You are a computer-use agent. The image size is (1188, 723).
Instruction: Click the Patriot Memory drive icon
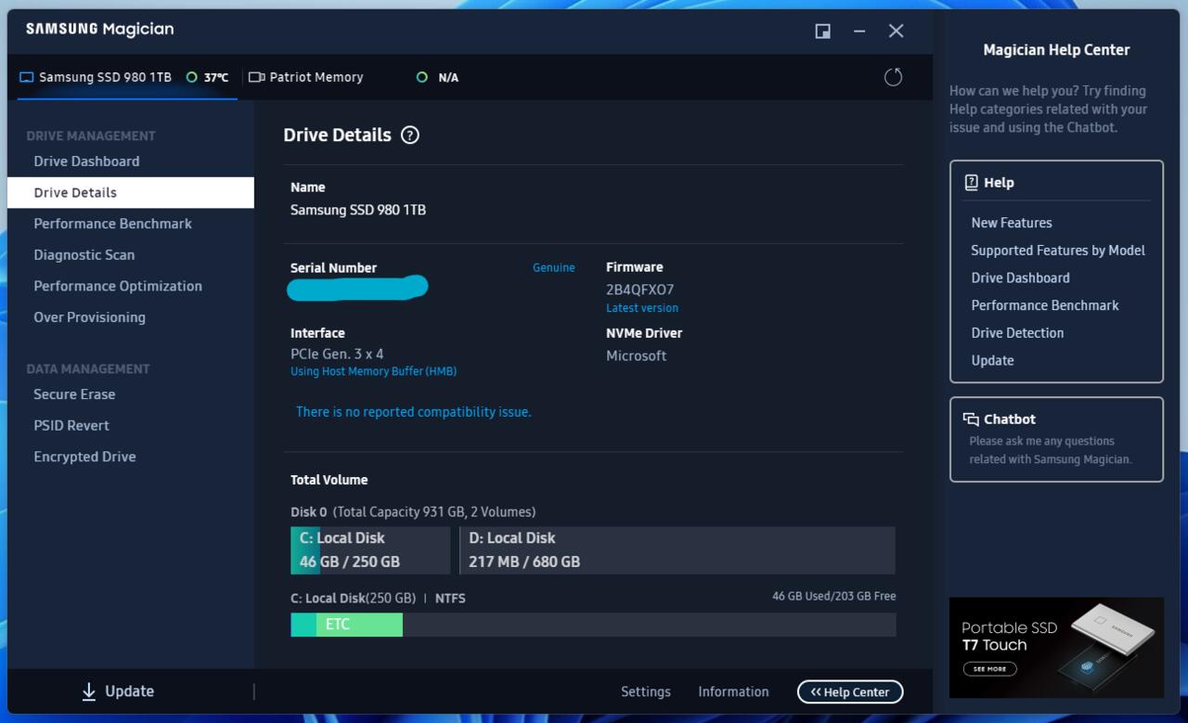point(257,78)
